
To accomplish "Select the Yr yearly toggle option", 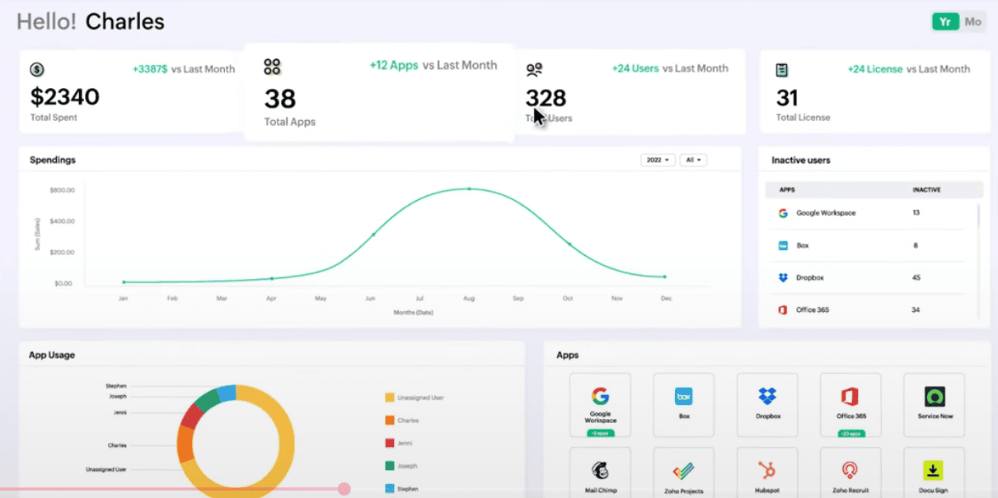I will point(946,21).
